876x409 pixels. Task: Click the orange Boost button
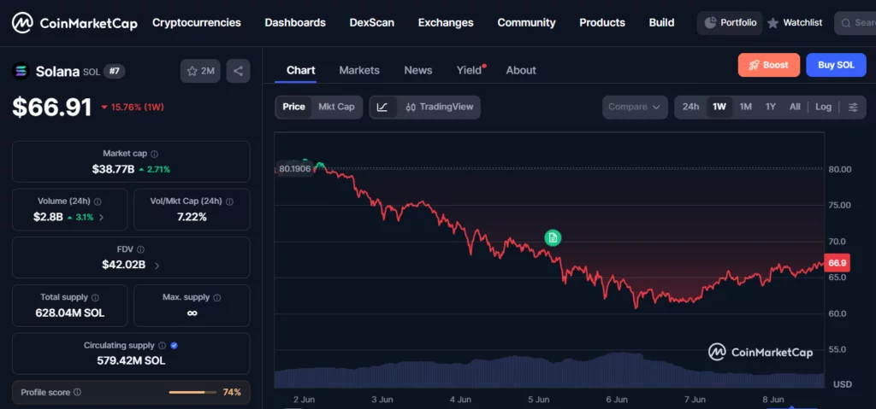[769, 65]
